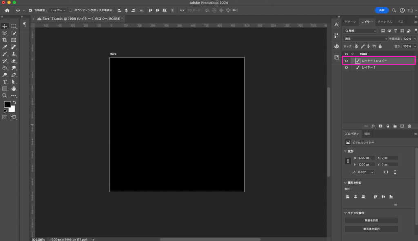
Task: Collapse the flare group in the Layers panel
Action: [353, 54]
